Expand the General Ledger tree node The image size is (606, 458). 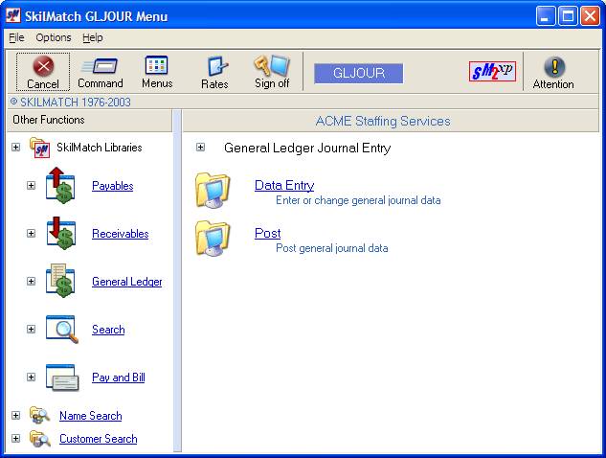point(31,282)
